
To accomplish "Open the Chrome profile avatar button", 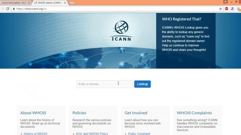I will [225, 1].
